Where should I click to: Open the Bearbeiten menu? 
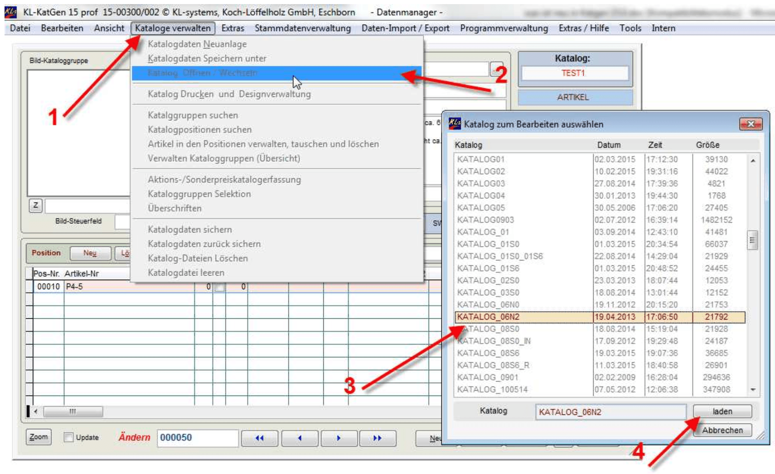(62, 28)
